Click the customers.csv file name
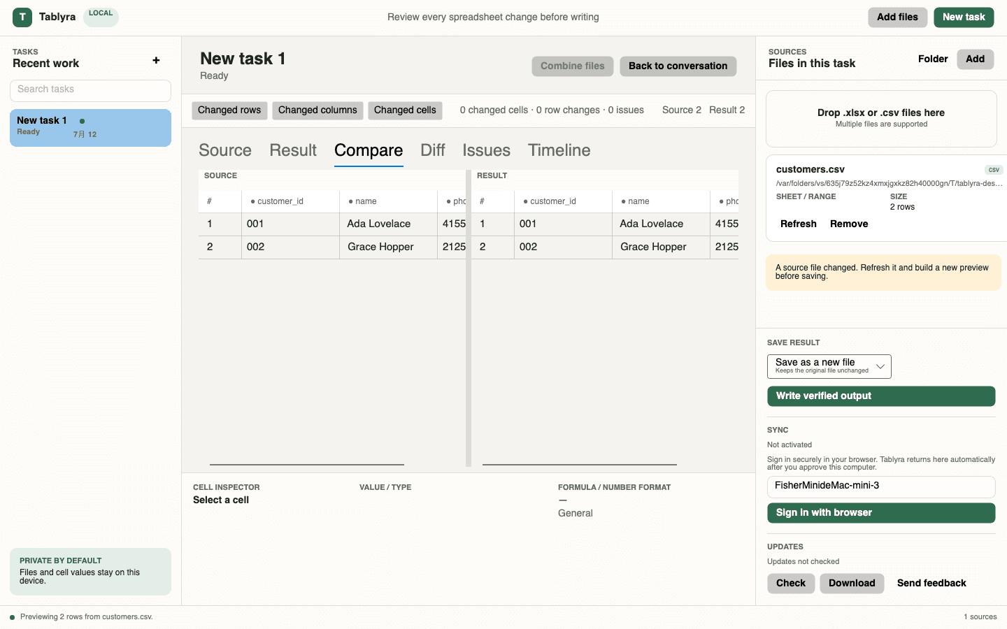Image resolution: width=1007 pixels, height=629 pixels. click(x=810, y=170)
